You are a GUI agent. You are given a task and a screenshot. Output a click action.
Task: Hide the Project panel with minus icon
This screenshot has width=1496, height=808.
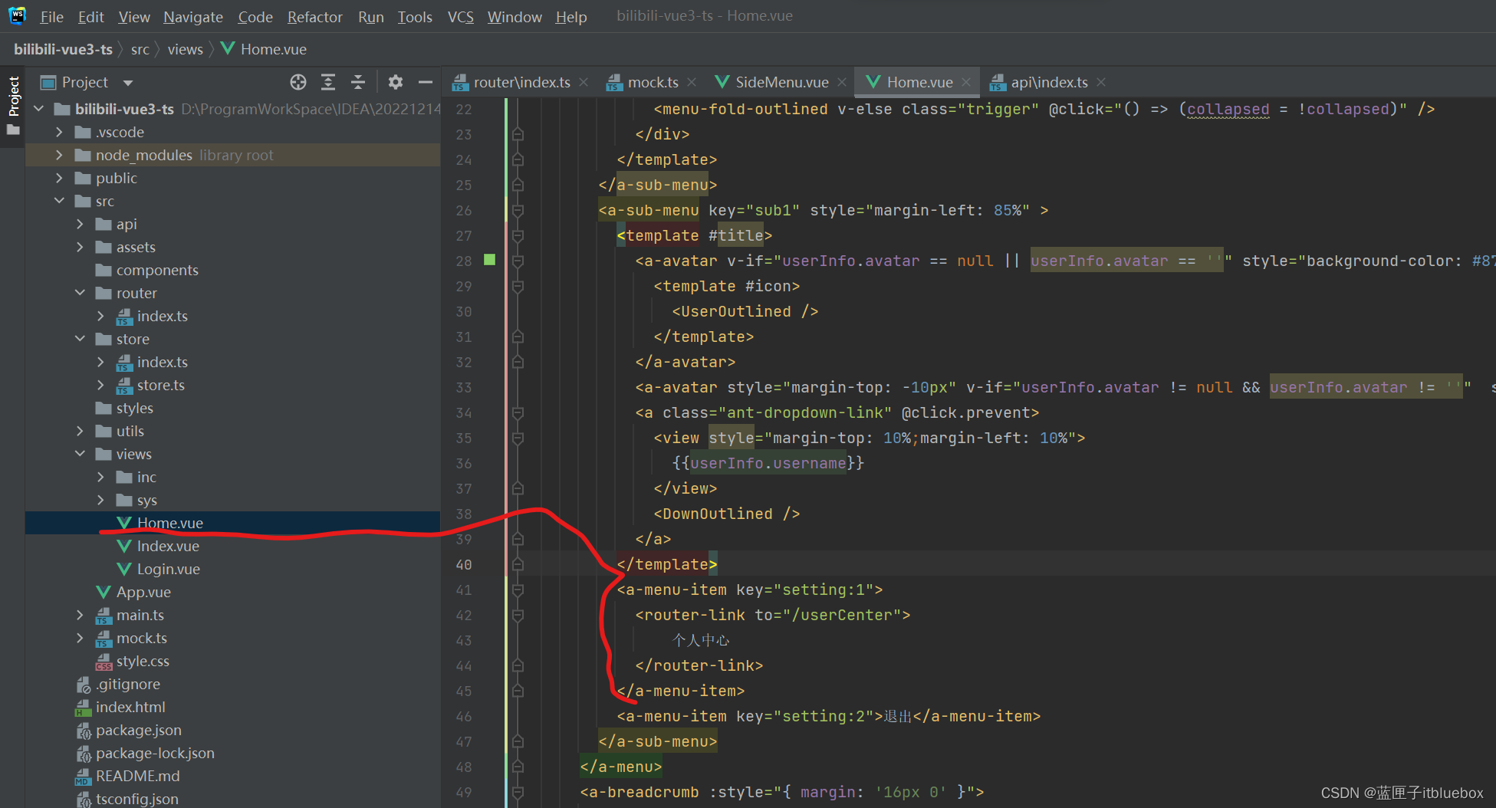(426, 82)
